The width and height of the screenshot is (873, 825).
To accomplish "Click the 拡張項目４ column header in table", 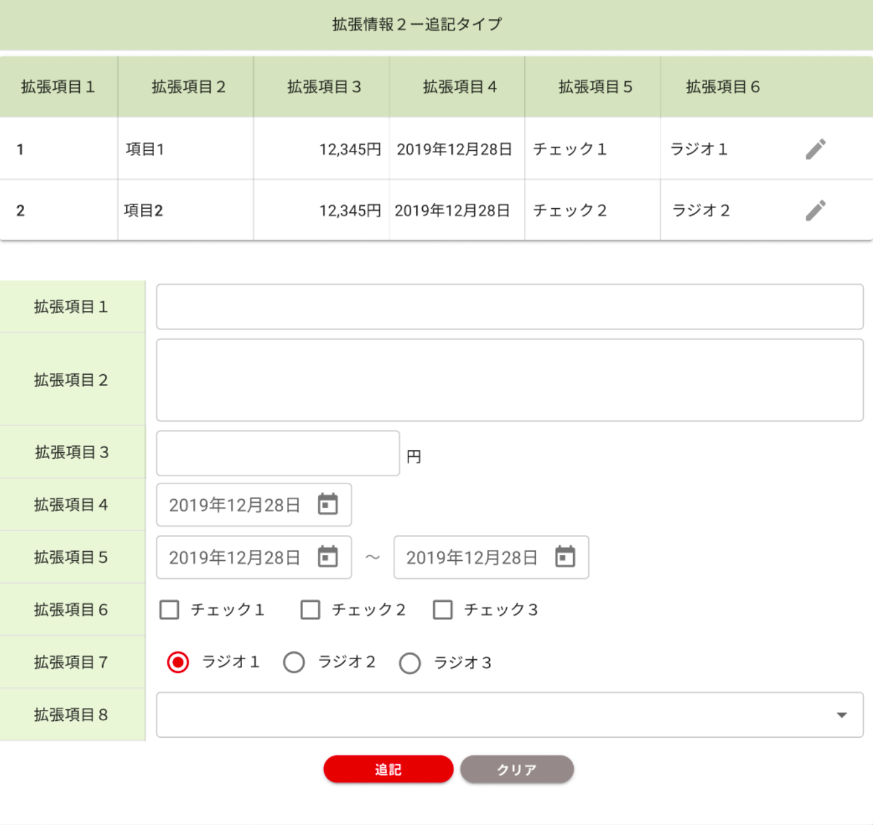I will 459,87.
